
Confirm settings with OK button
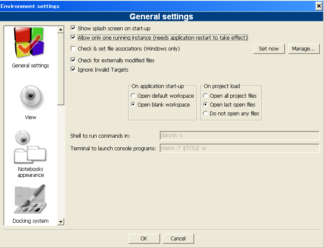[144, 239]
